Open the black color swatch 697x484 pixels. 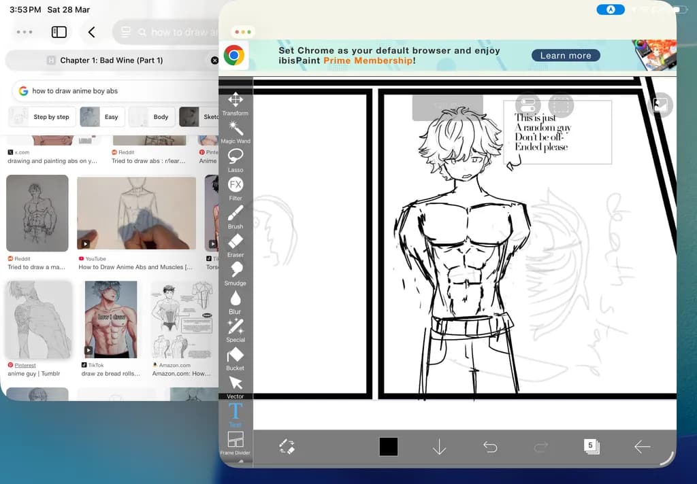pyautogui.click(x=389, y=447)
